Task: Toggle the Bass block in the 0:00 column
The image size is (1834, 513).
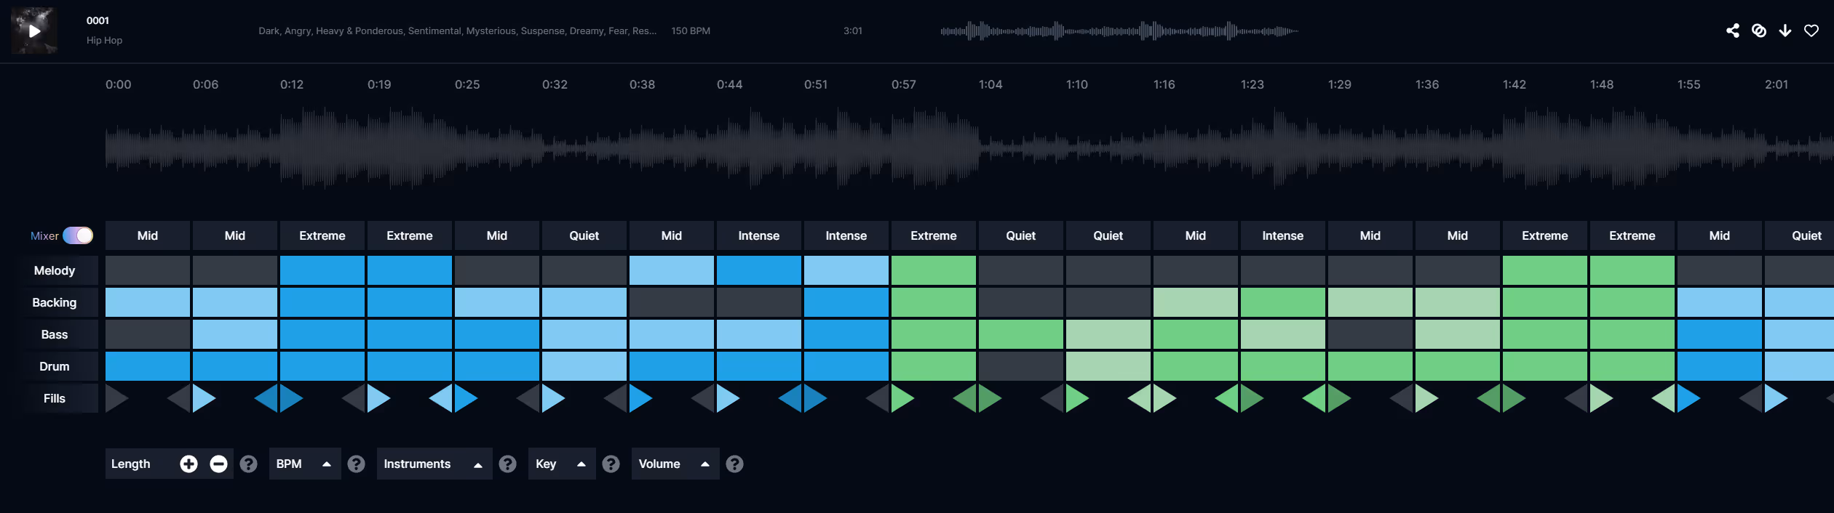Action: (148, 334)
